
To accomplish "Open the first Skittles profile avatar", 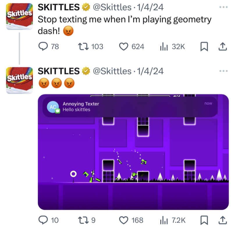I will (19, 17).
